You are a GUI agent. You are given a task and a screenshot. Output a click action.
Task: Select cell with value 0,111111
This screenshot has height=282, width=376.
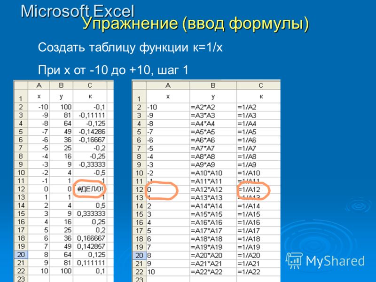(90, 263)
